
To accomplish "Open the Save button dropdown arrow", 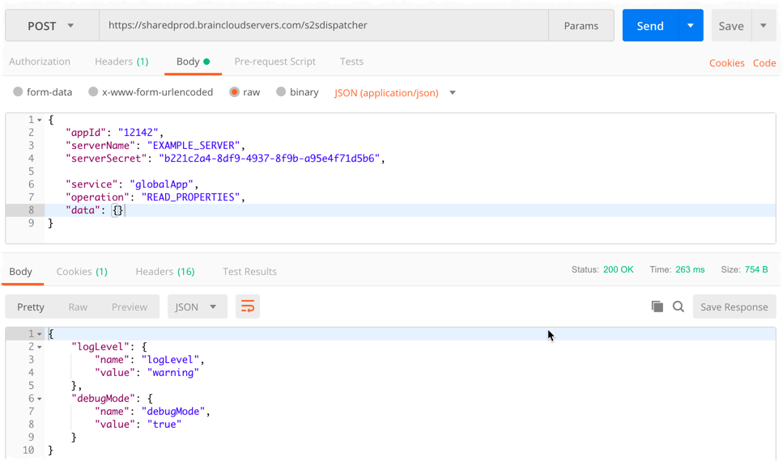I will [764, 25].
